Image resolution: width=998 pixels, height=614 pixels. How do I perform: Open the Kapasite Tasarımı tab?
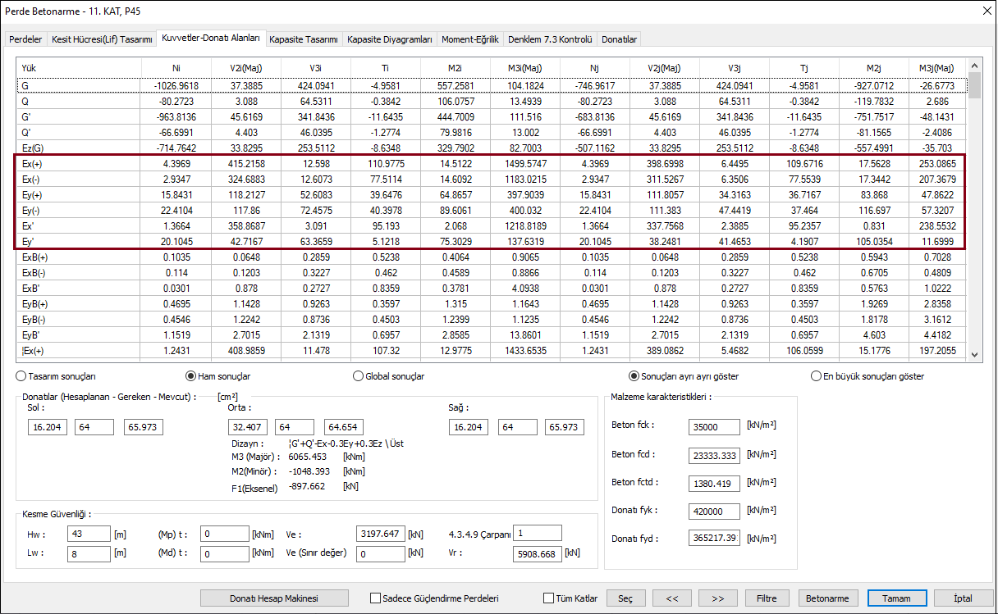304,39
